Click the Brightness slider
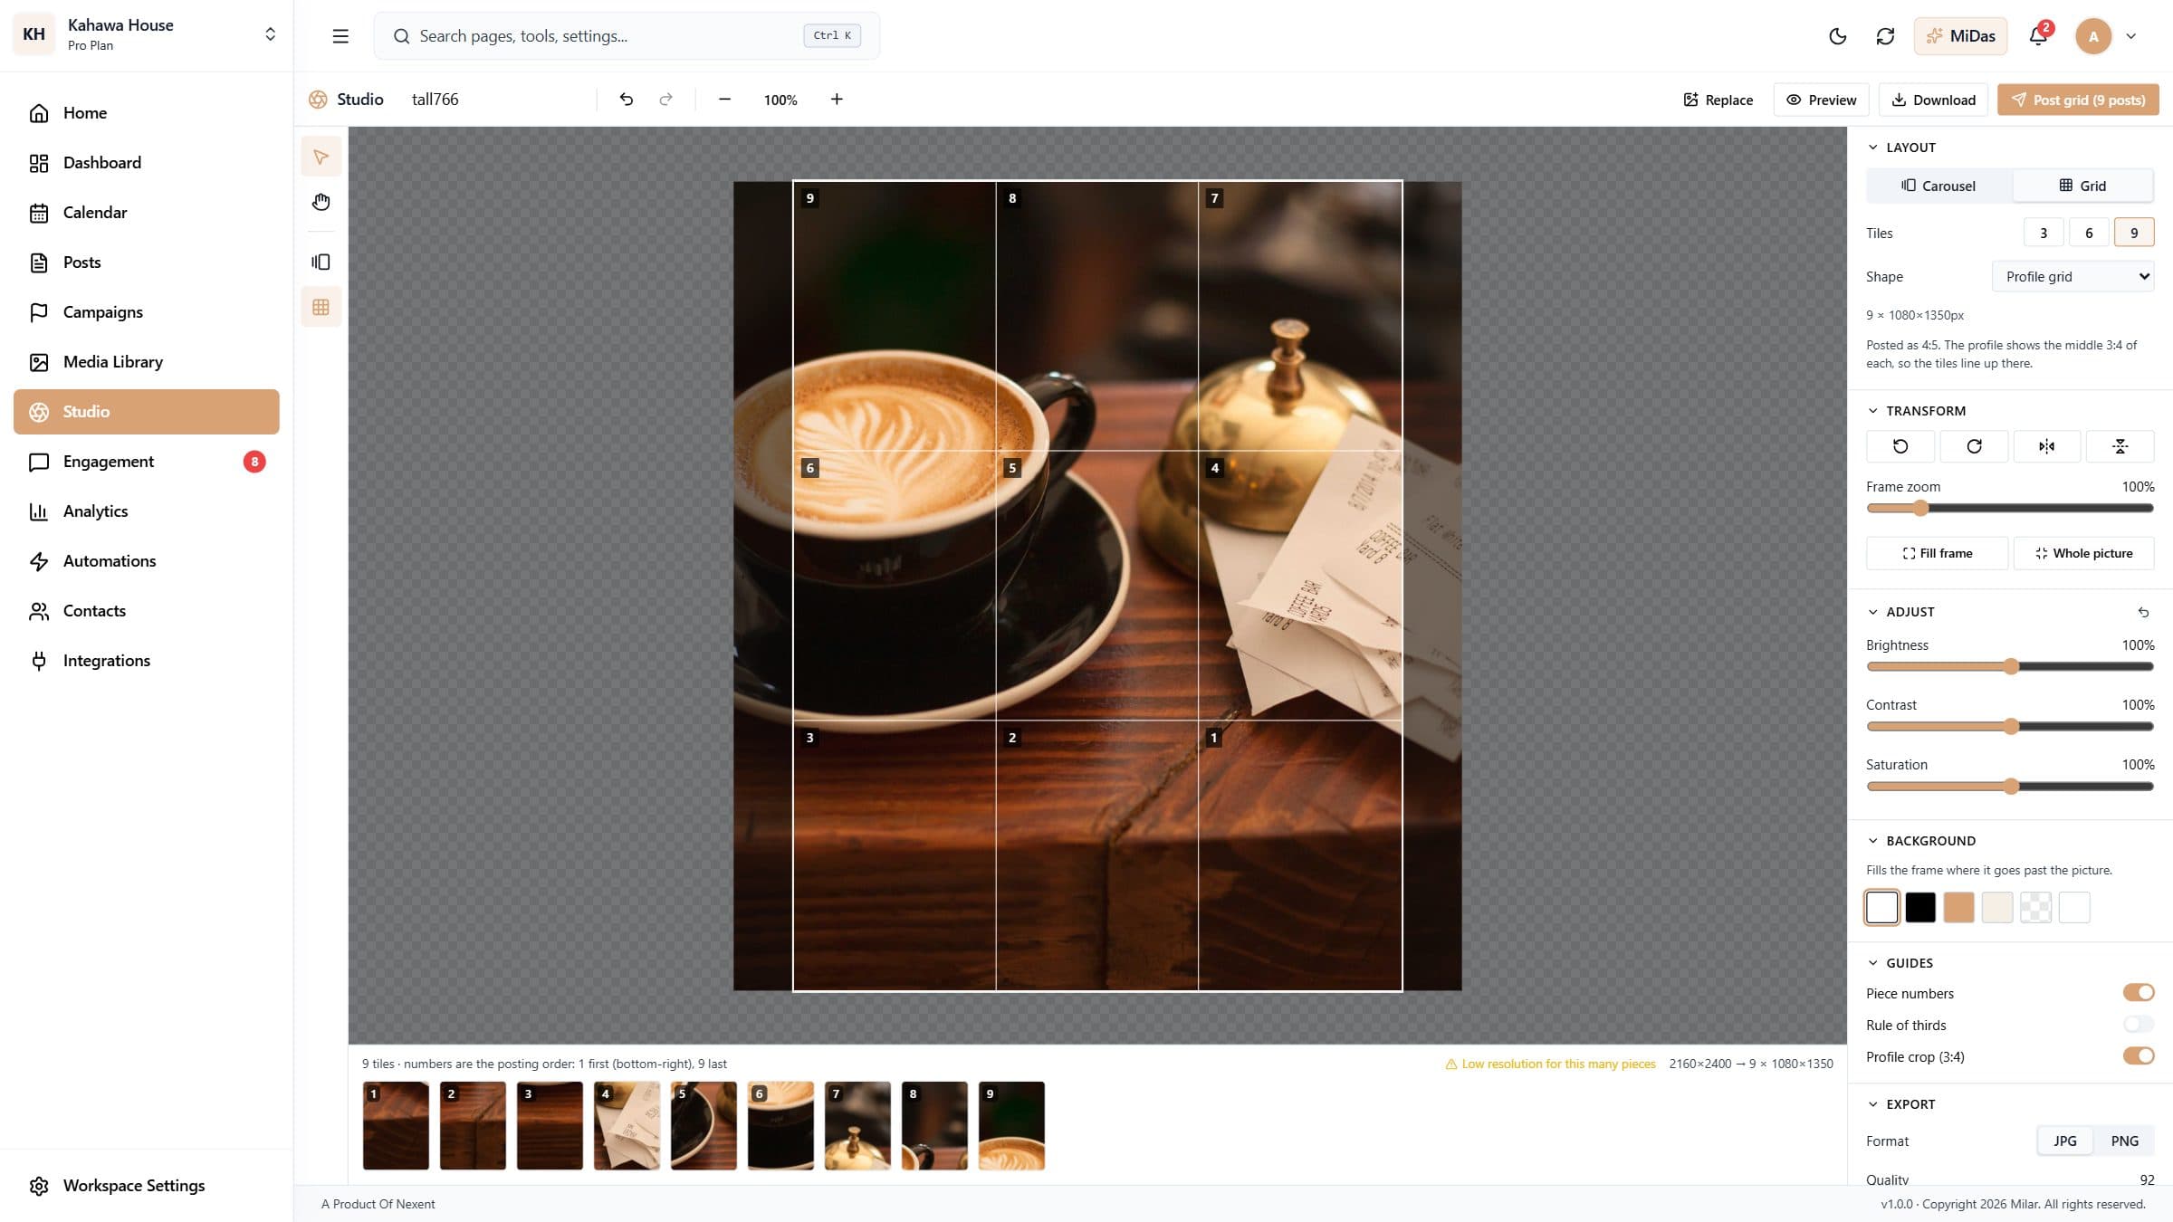 (2009, 666)
